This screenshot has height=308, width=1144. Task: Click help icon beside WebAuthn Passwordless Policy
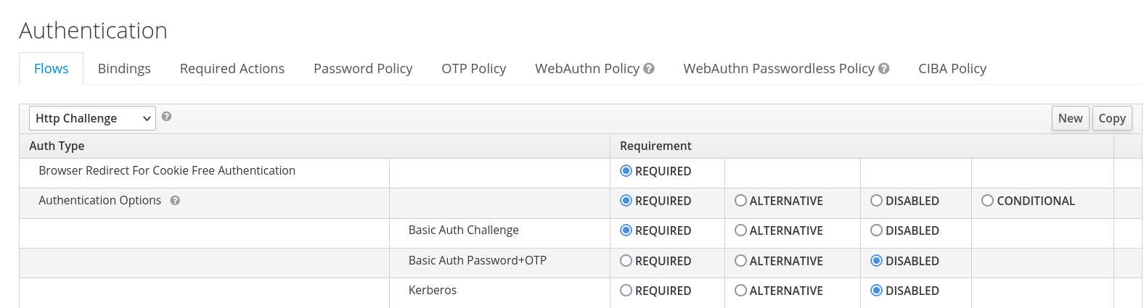click(883, 68)
